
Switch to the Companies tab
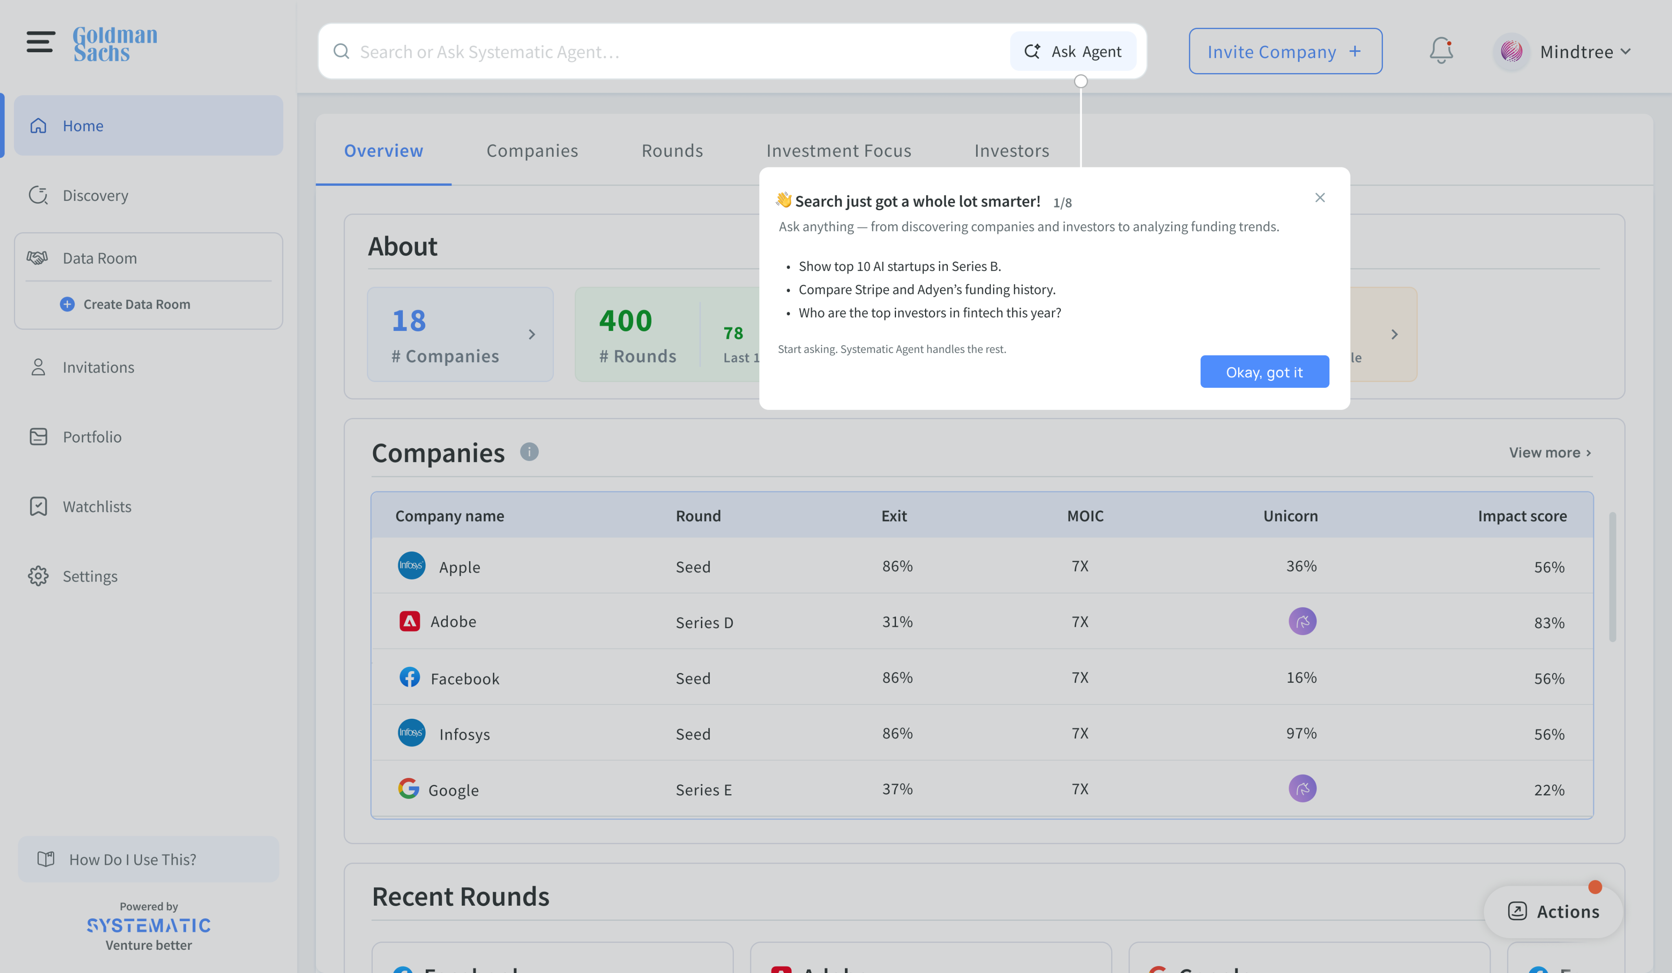tap(532, 151)
